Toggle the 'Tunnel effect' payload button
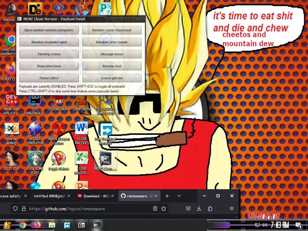The image size is (308, 231). click(x=49, y=78)
